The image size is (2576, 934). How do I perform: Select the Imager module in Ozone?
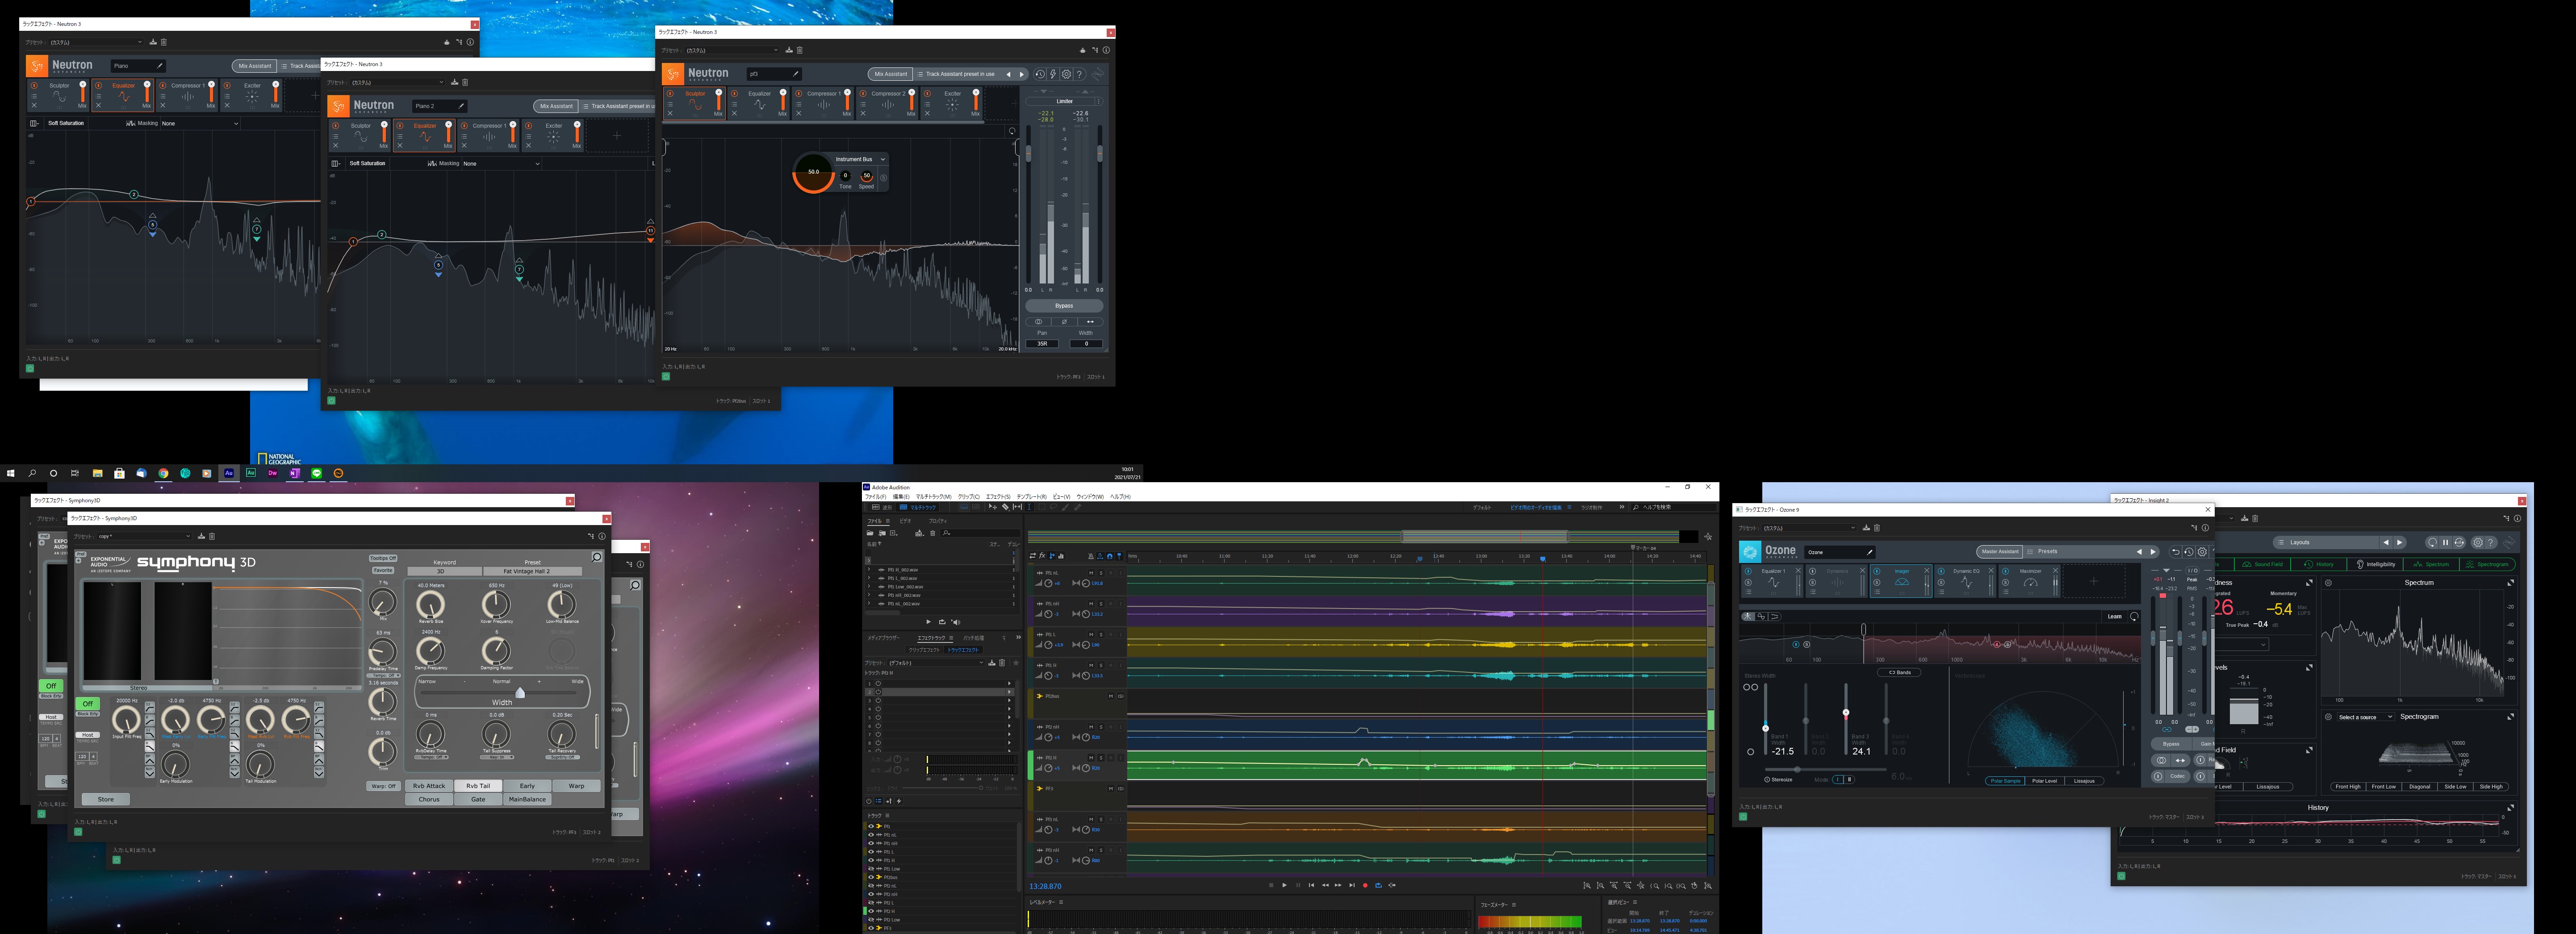(1901, 581)
